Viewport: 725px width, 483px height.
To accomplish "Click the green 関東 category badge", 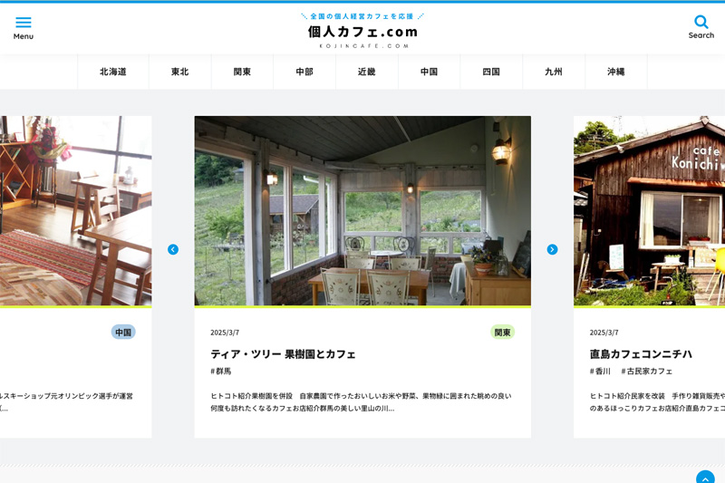I will tap(503, 333).
